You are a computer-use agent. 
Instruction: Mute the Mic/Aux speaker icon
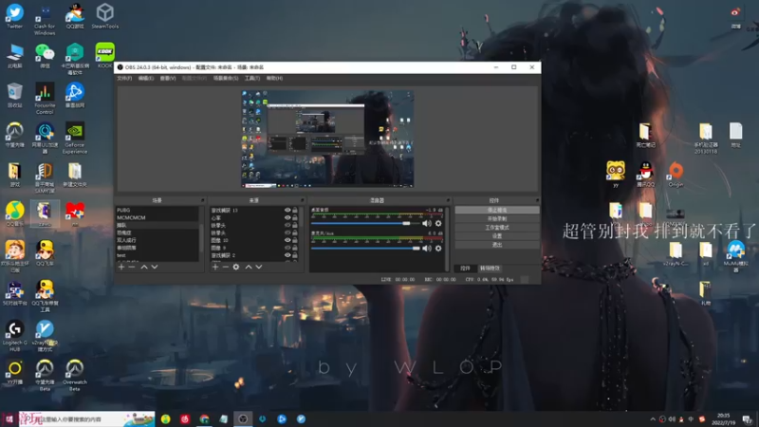(426, 249)
